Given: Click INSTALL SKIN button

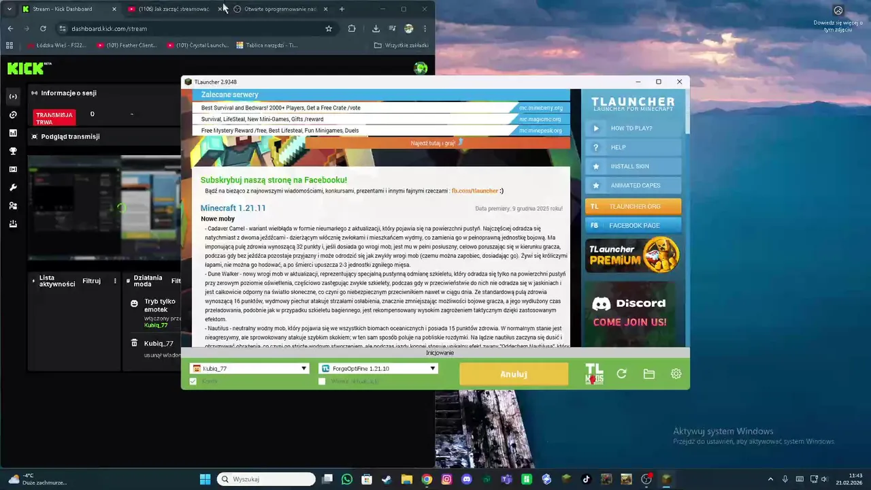Looking at the screenshot, I should [x=633, y=166].
